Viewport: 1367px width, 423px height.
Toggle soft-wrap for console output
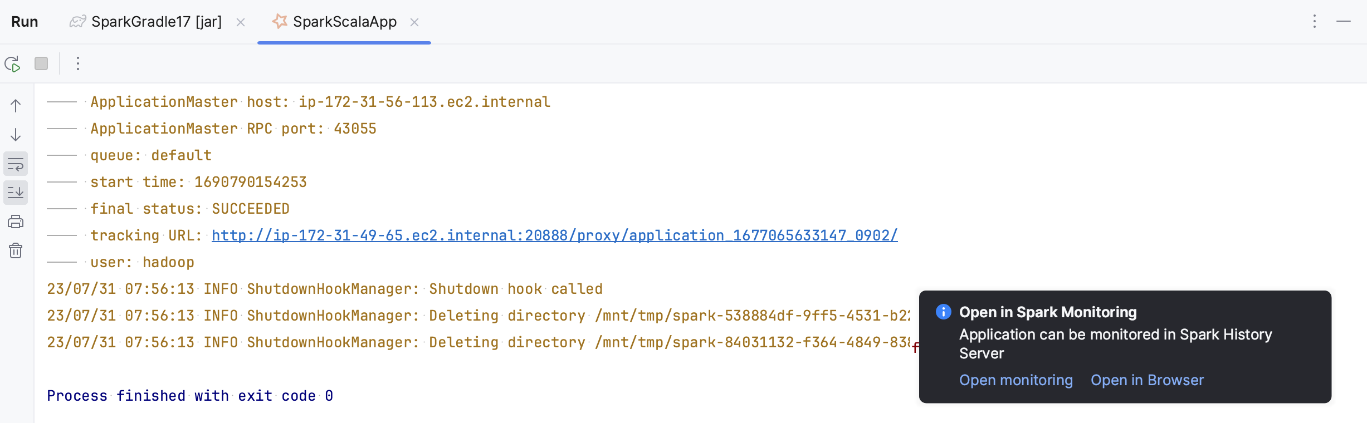(16, 164)
